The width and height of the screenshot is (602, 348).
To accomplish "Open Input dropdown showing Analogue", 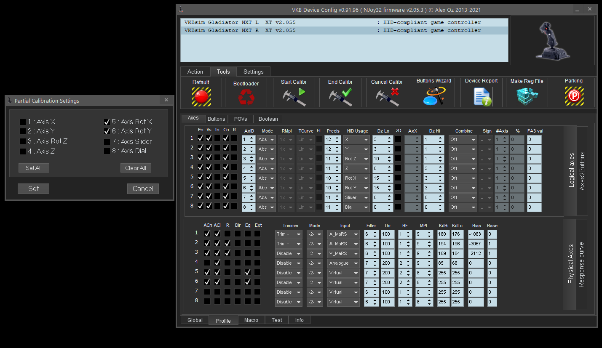I will coord(343,263).
